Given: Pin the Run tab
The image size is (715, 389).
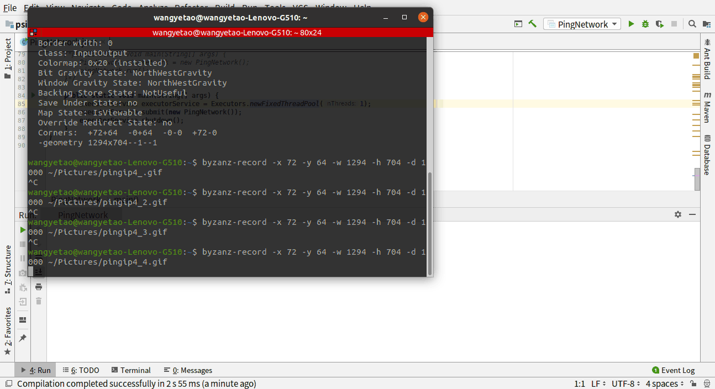Looking at the screenshot, I should (x=23, y=338).
